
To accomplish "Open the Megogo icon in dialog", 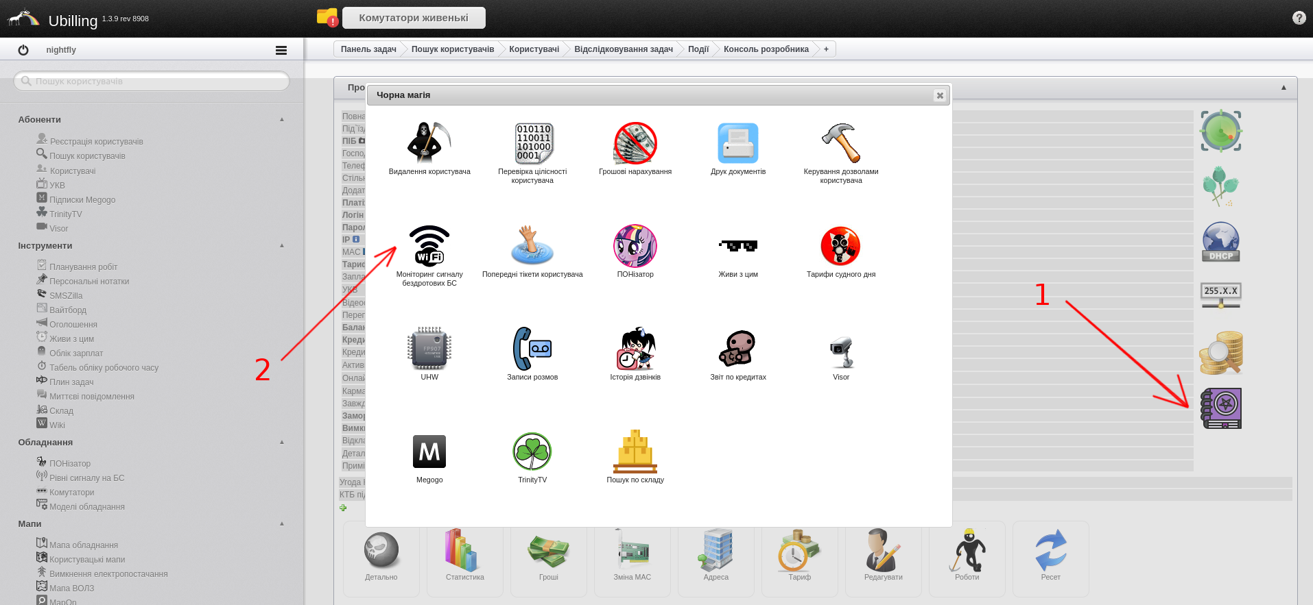I will pyautogui.click(x=429, y=452).
